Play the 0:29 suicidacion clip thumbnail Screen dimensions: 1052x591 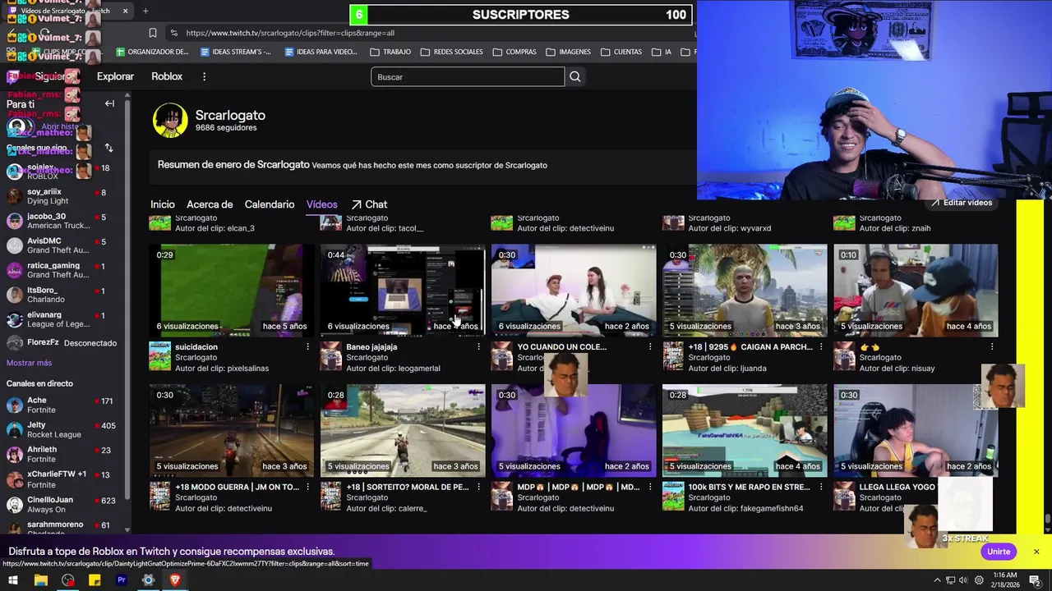click(x=232, y=290)
